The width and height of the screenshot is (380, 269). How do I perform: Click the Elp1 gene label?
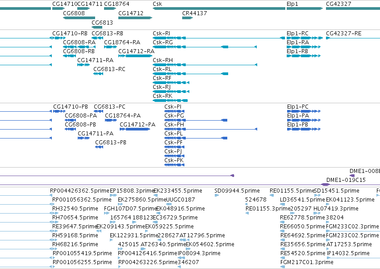point(292,4)
